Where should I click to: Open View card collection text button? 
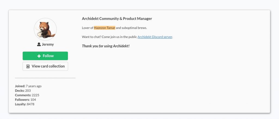tap(48, 66)
